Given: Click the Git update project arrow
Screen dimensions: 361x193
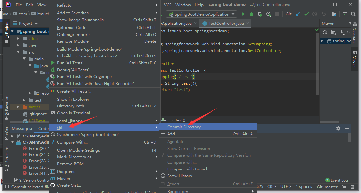Looking at the screenshot, I should pos(298,14).
